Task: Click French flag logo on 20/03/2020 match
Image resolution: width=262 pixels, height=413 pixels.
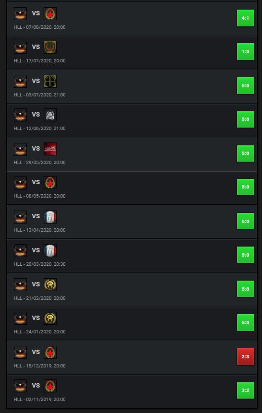Action: pos(50,250)
